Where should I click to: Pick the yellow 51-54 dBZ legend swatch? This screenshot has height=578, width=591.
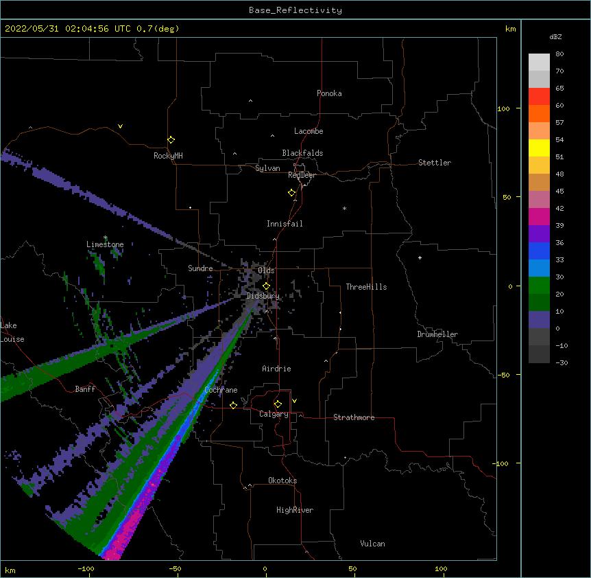pyautogui.click(x=539, y=148)
